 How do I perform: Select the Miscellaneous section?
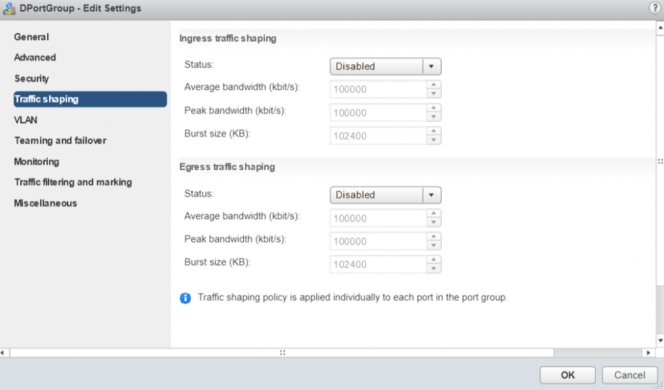tap(45, 203)
